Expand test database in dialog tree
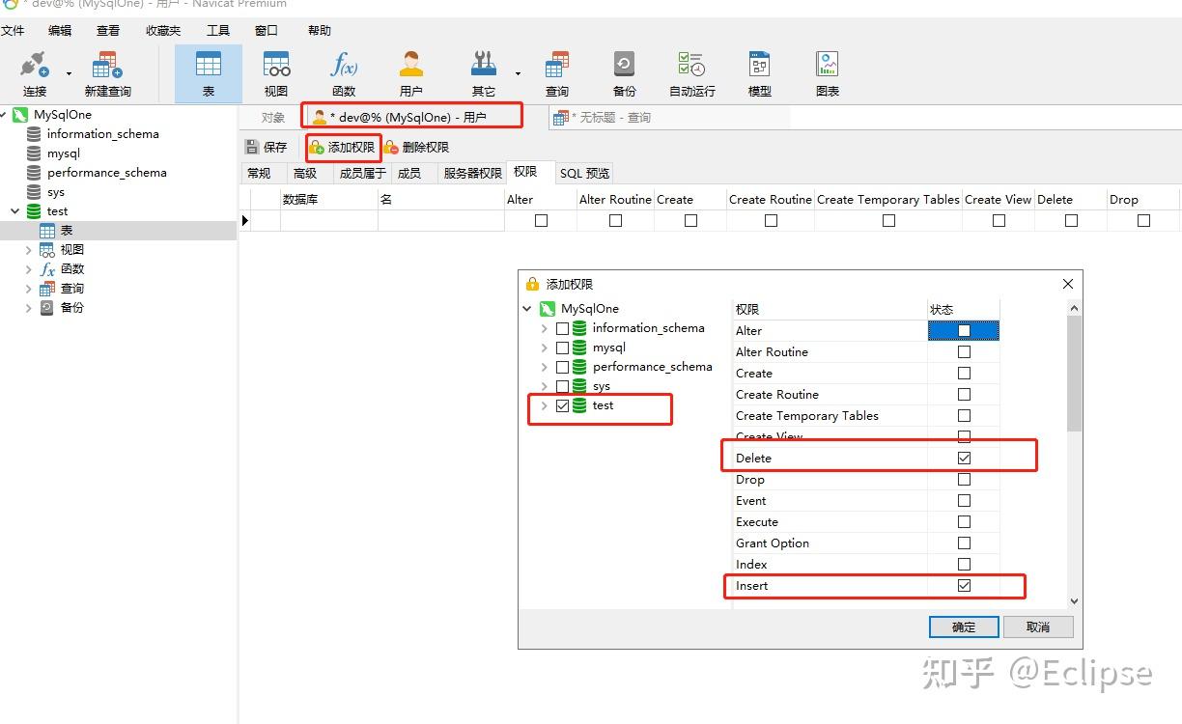Image resolution: width=1182 pixels, height=724 pixels. pyautogui.click(x=545, y=405)
